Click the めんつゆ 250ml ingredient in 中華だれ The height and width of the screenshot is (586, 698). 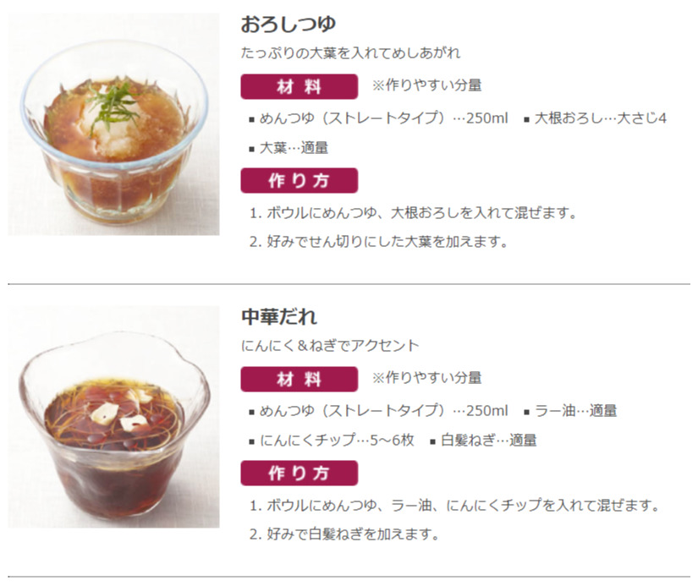378,411
